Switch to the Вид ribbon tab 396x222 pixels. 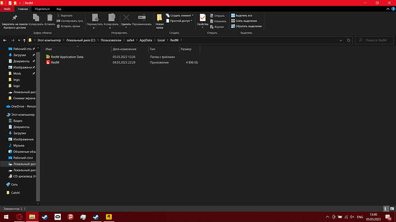[59, 9]
